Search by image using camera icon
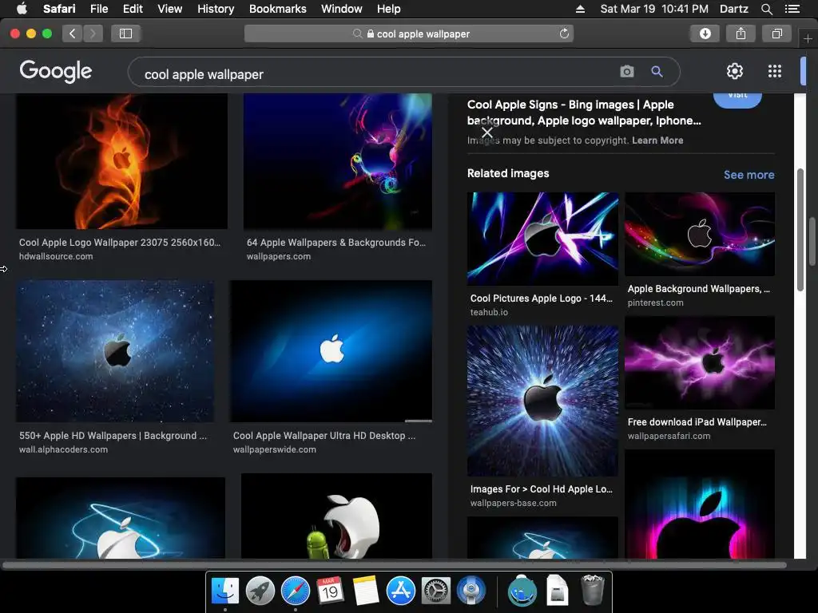Viewport: 818px width, 613px height. 627,71
